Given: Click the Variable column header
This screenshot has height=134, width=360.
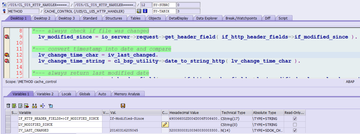Looking at the screenshot, I should click(60, 113).
